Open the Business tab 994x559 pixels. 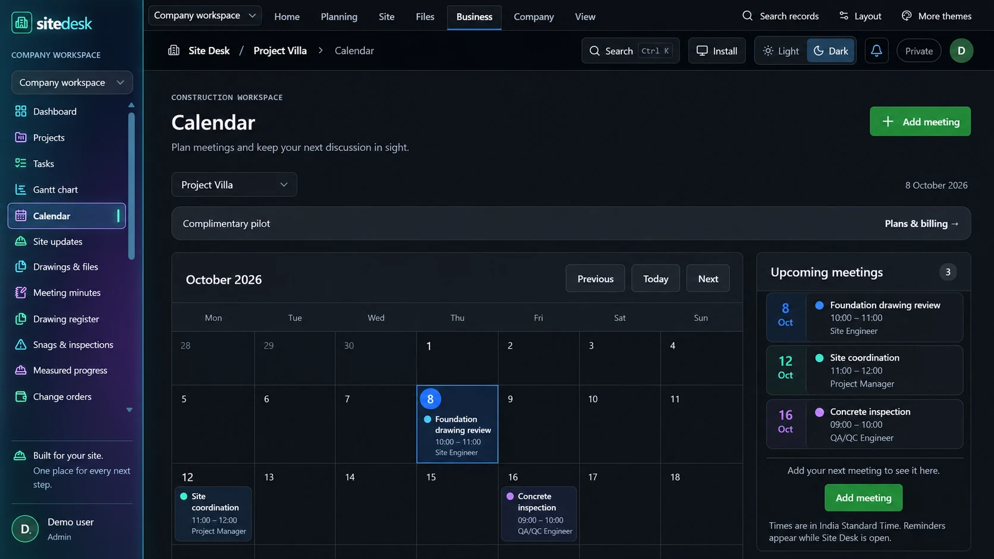pyautogui.click(x=474, y=17)
